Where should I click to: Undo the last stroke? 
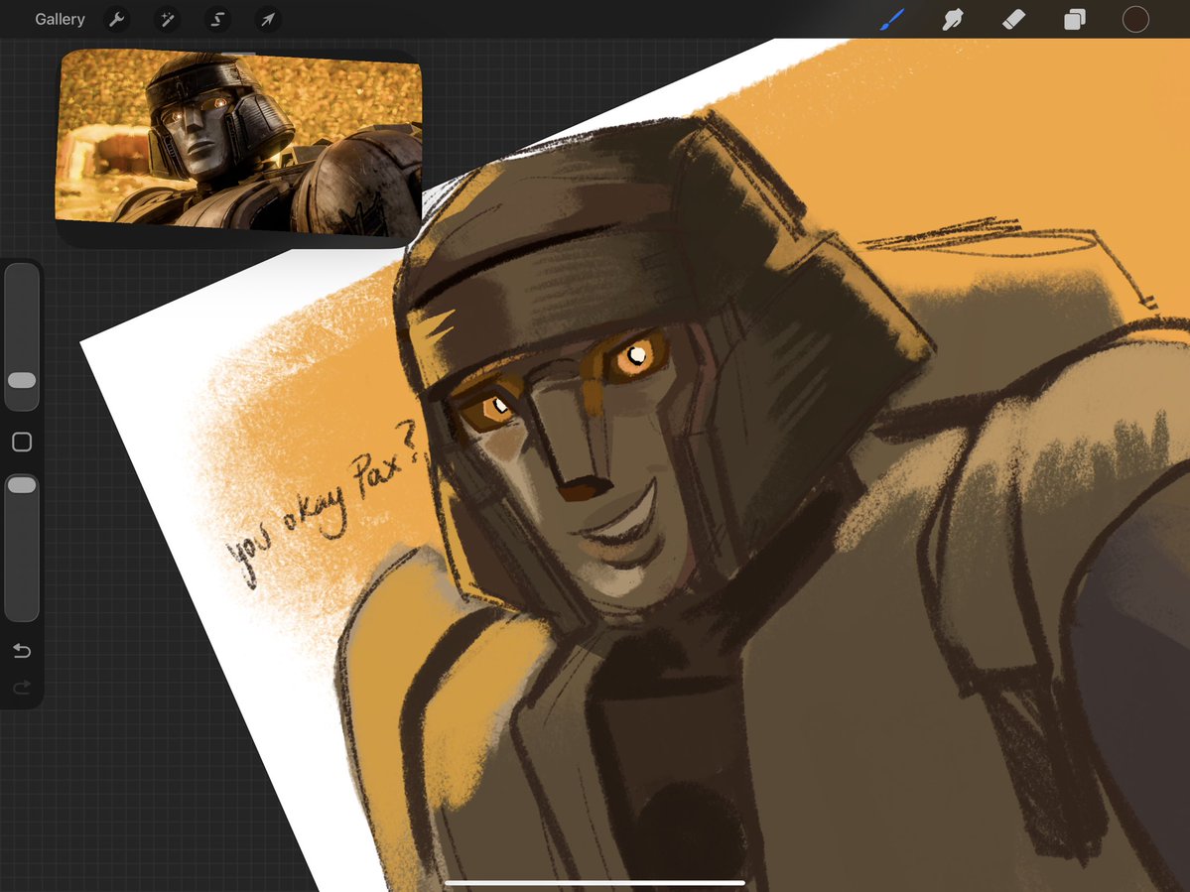(22, 651)
